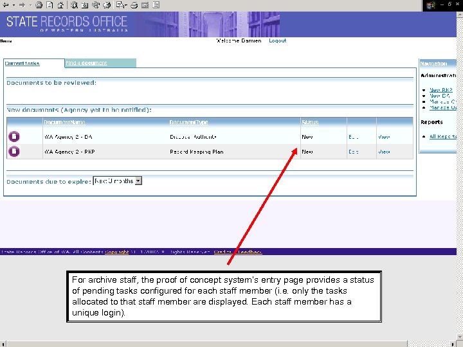Click the Navigation panel header
Image resolution: width=463 pixels, height=347 pixels.
coord(438,64)
